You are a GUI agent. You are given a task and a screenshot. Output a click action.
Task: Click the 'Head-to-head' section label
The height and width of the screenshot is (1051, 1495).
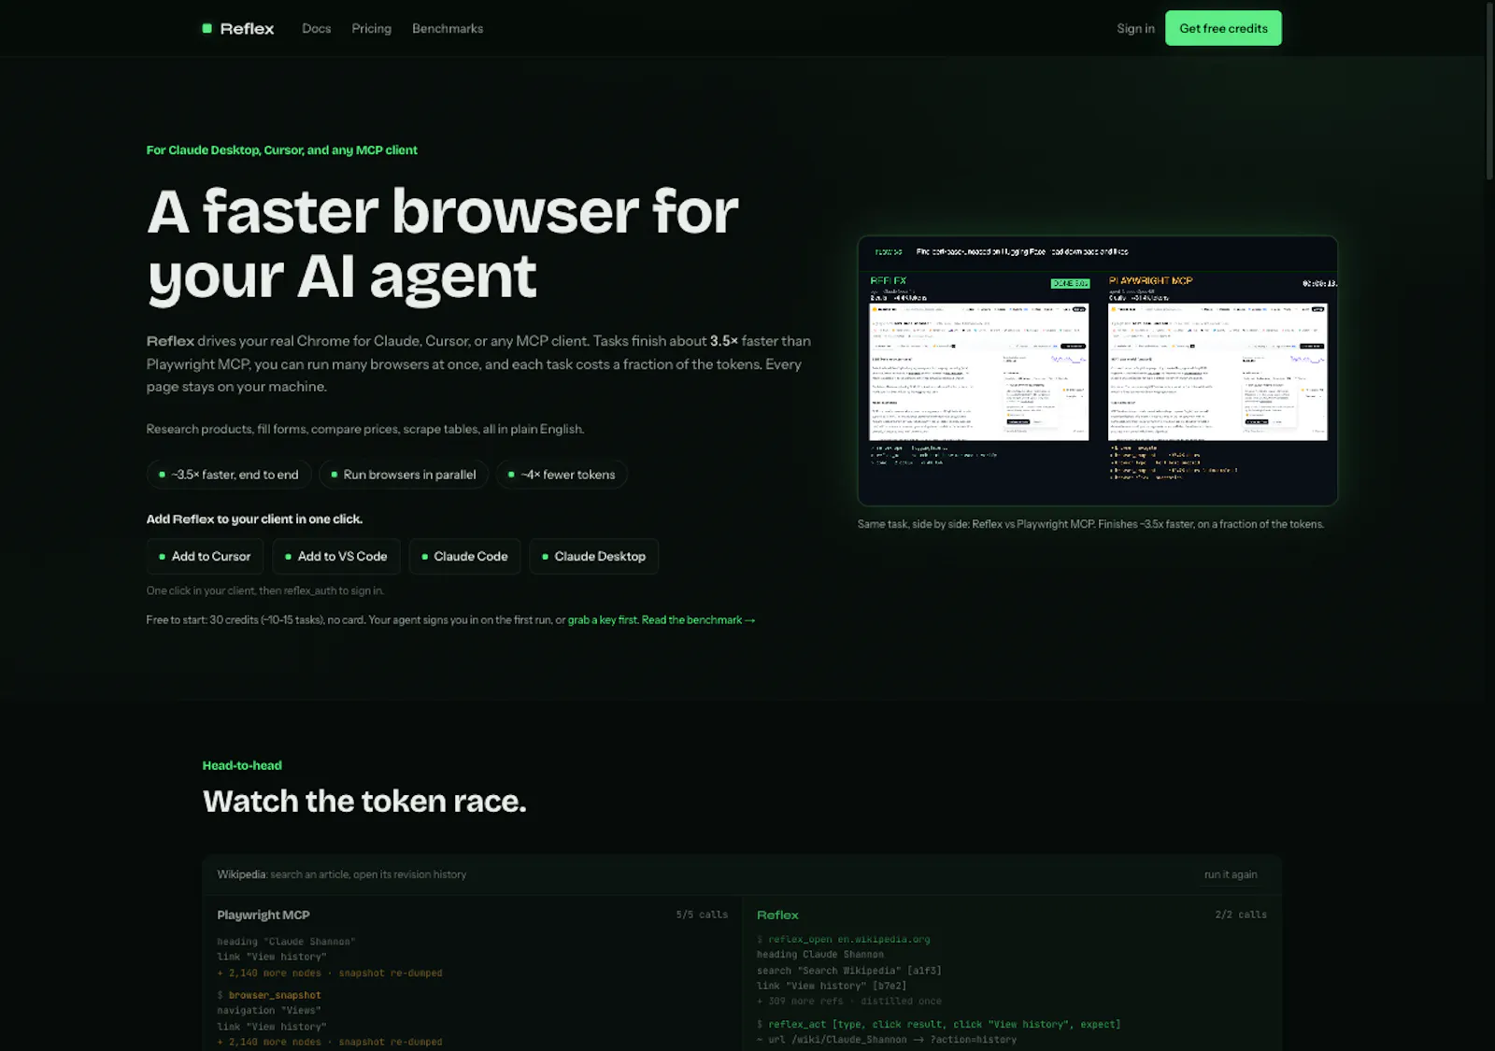pos(242,766)
